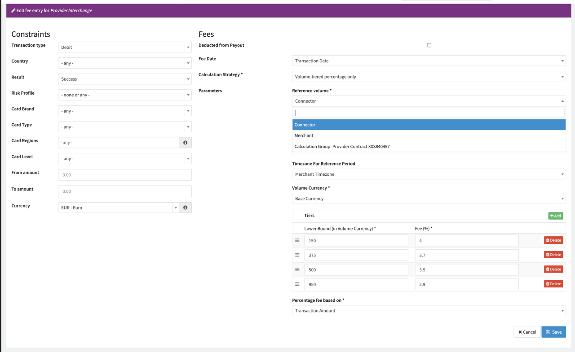Delete the tier with lower bound 150
The height and width of the screenshot is (352, 575).
(553, 240)
